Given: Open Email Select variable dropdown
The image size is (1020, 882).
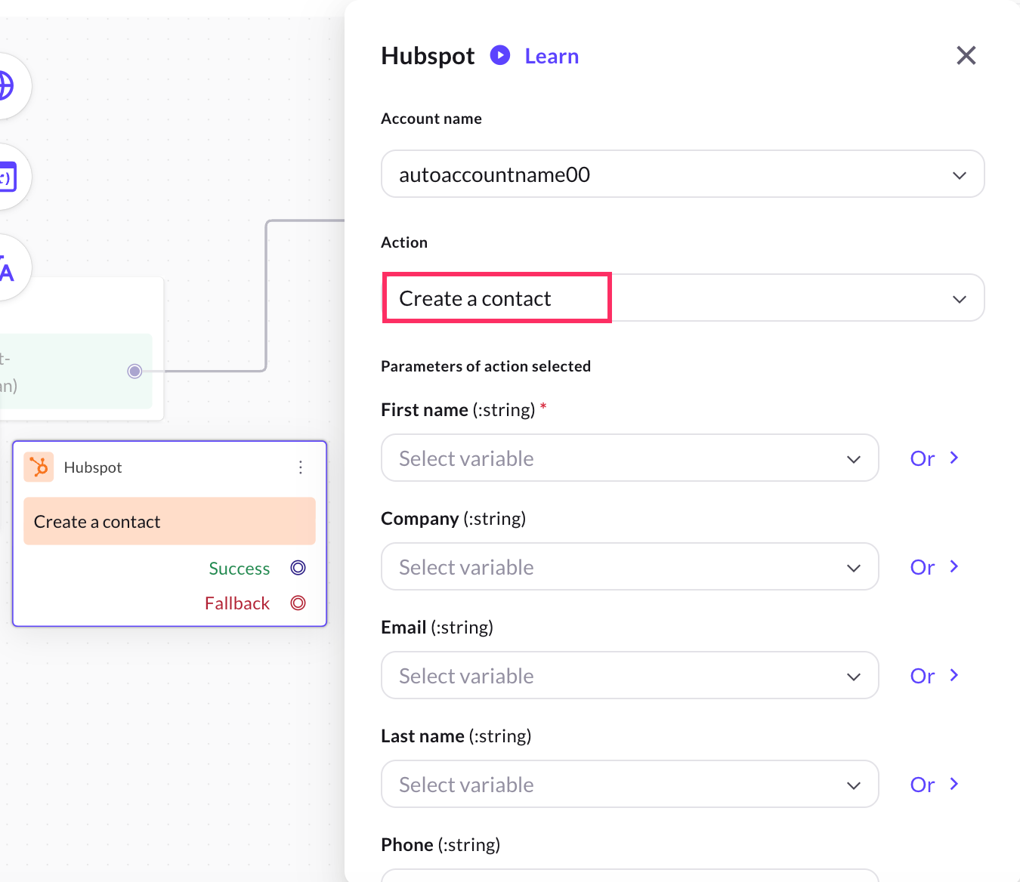Looking at the screenshot, I should tap(629, 676).
